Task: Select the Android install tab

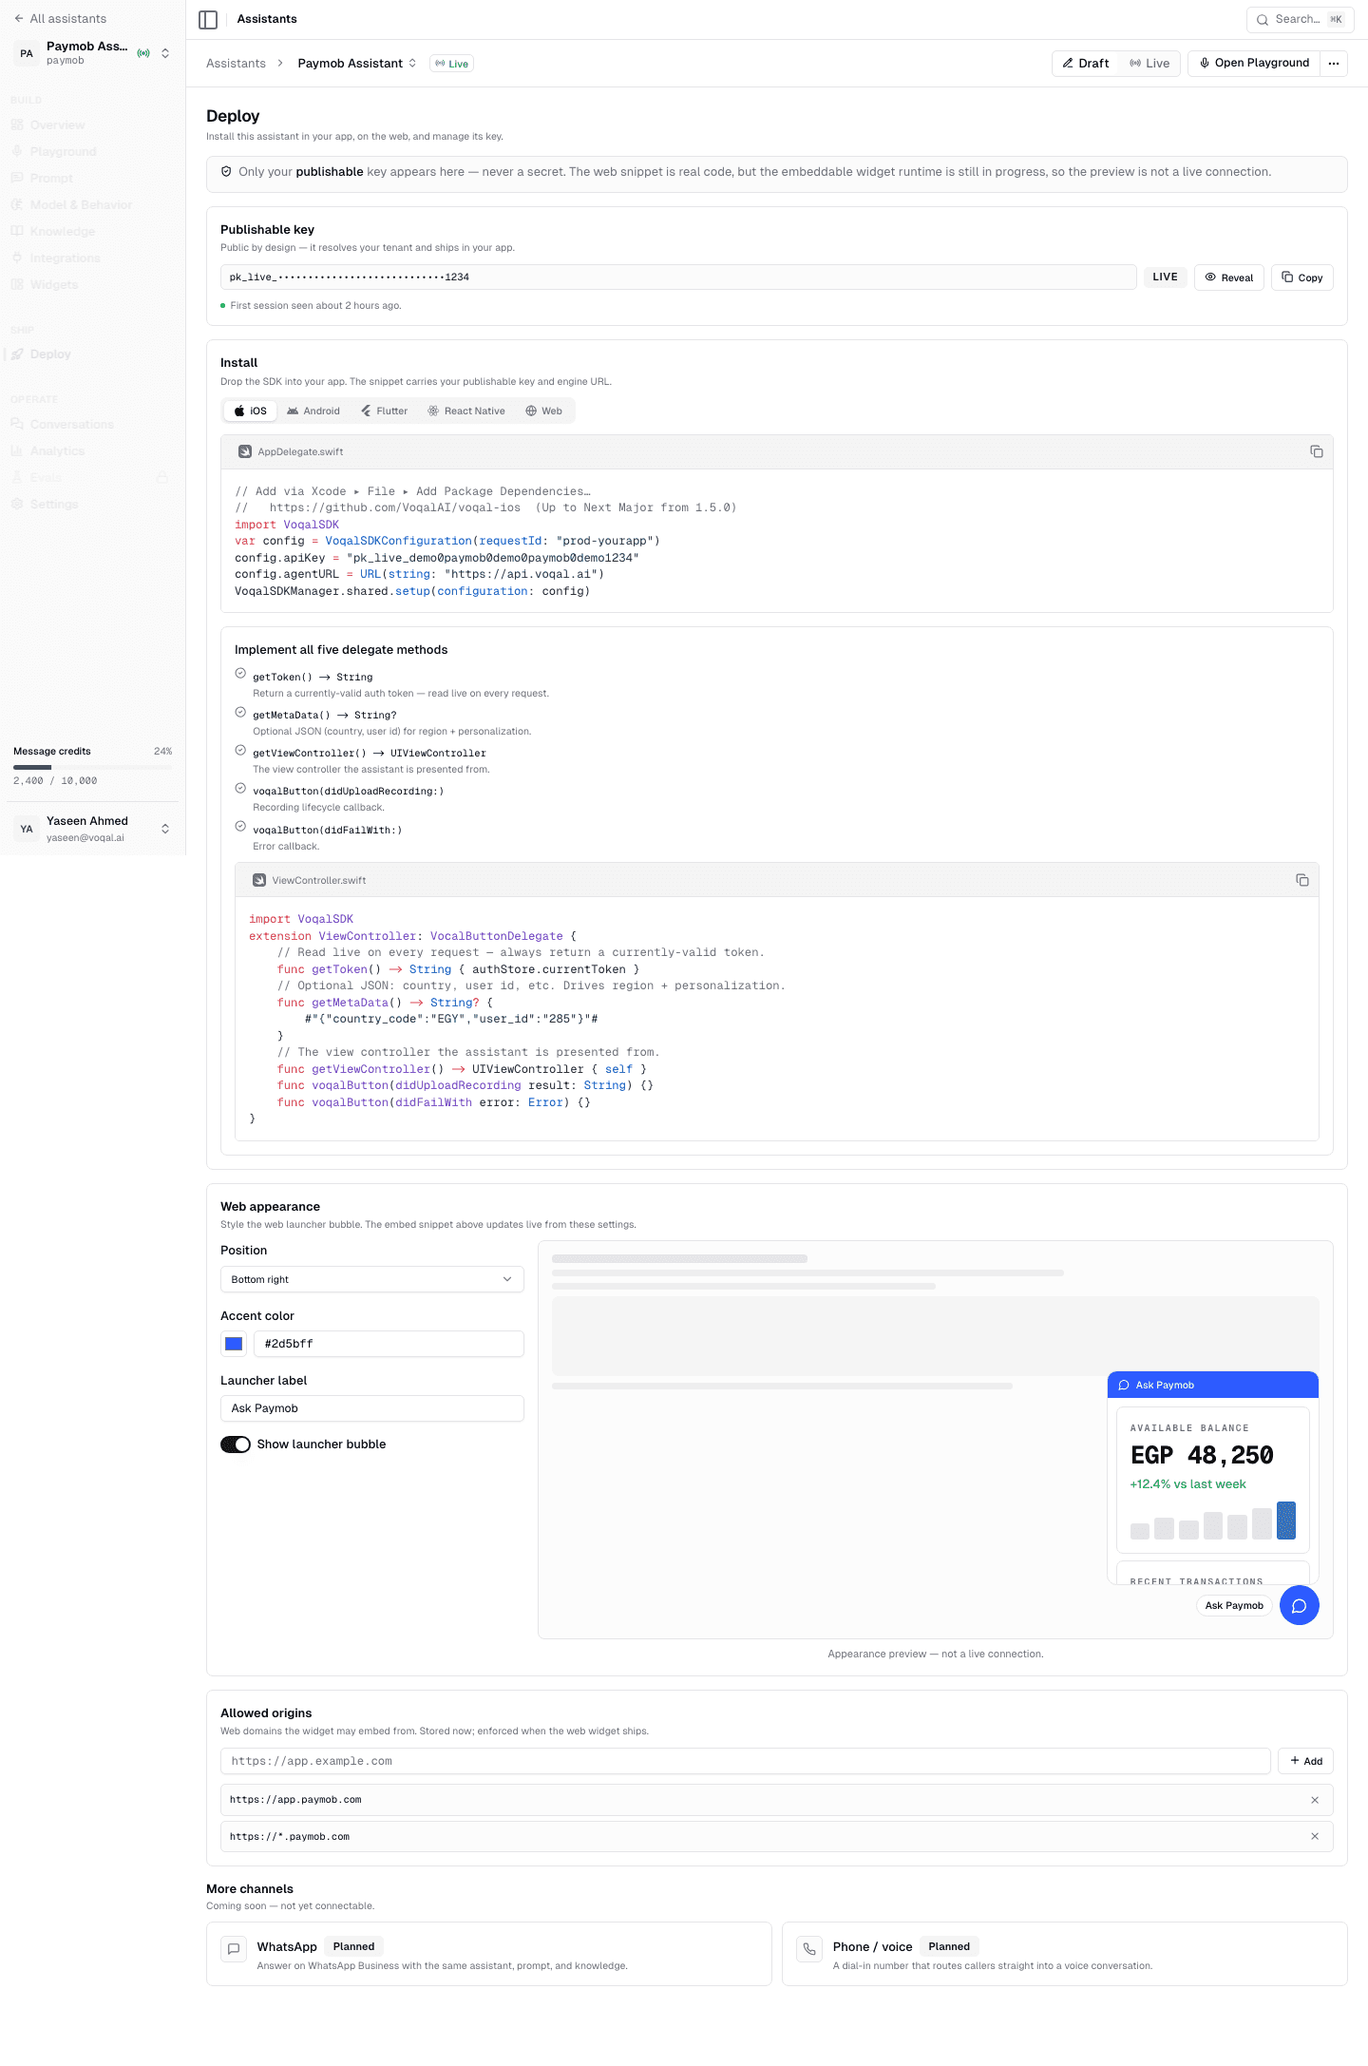Action: pos(313,411)
